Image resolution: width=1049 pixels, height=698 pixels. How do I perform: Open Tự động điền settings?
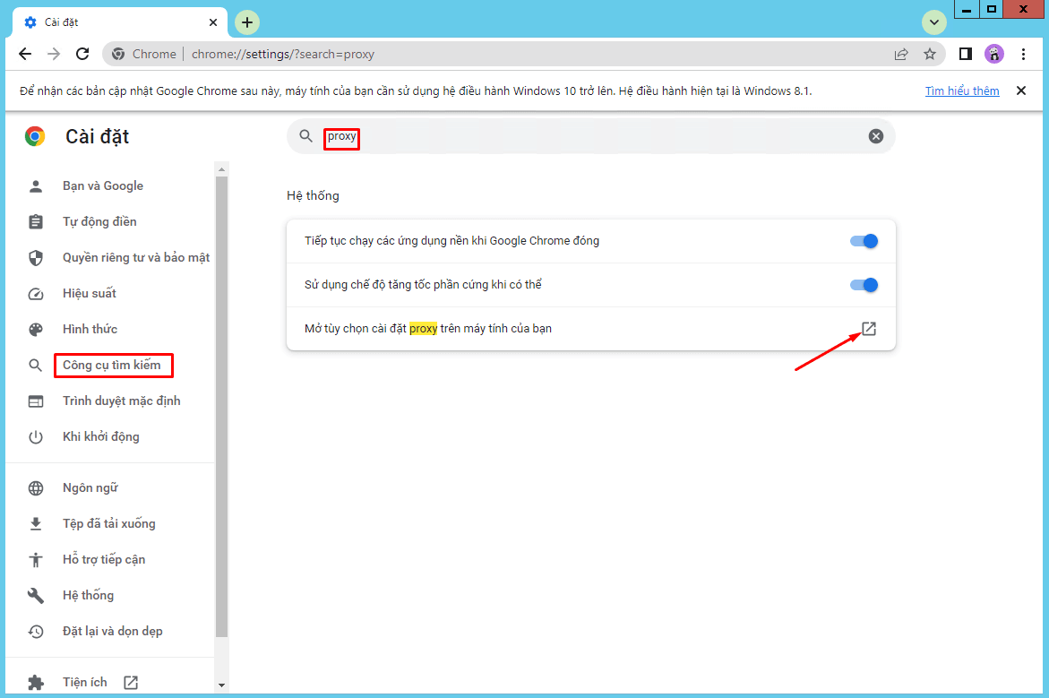point(99,221)
